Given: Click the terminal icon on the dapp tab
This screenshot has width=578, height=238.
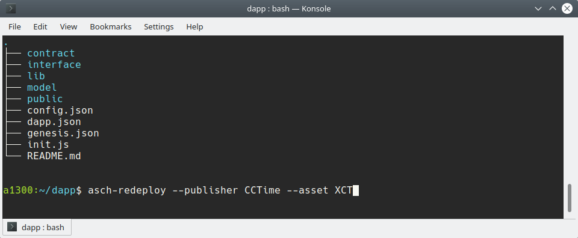Looking at the screenshot, I should [12, 227].
